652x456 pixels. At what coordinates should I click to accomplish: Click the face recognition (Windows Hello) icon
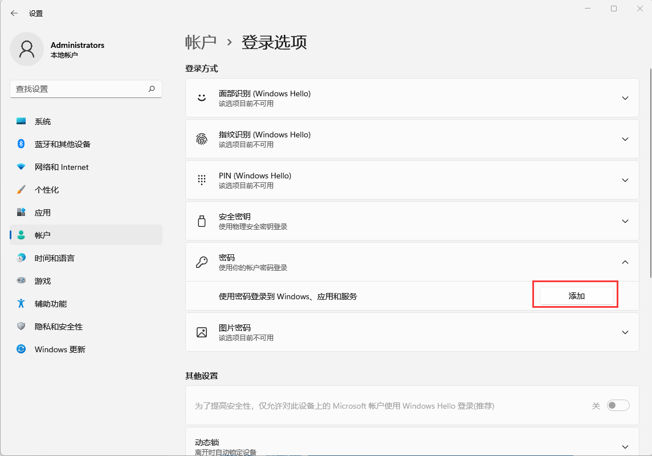point(201,97)
